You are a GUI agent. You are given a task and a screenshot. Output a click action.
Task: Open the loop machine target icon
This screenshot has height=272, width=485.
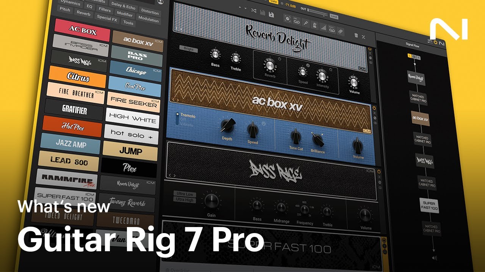(x=288, y=19)
